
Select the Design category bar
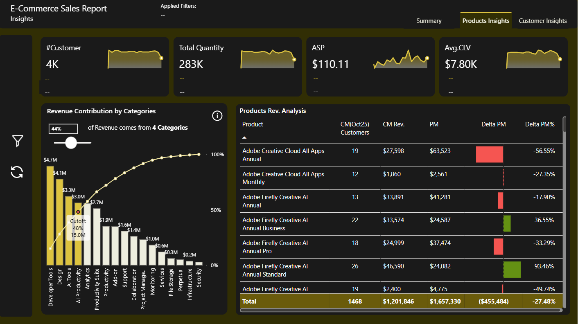point(60,222)
